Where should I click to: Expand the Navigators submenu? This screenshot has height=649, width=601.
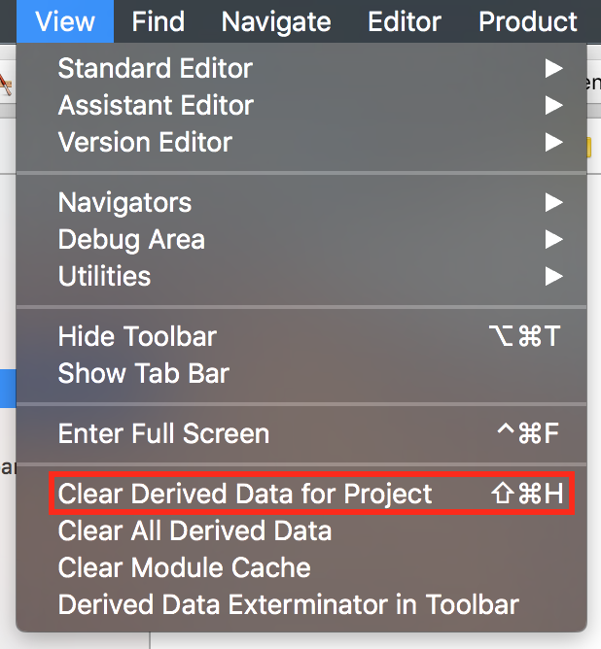pos(125,203)
